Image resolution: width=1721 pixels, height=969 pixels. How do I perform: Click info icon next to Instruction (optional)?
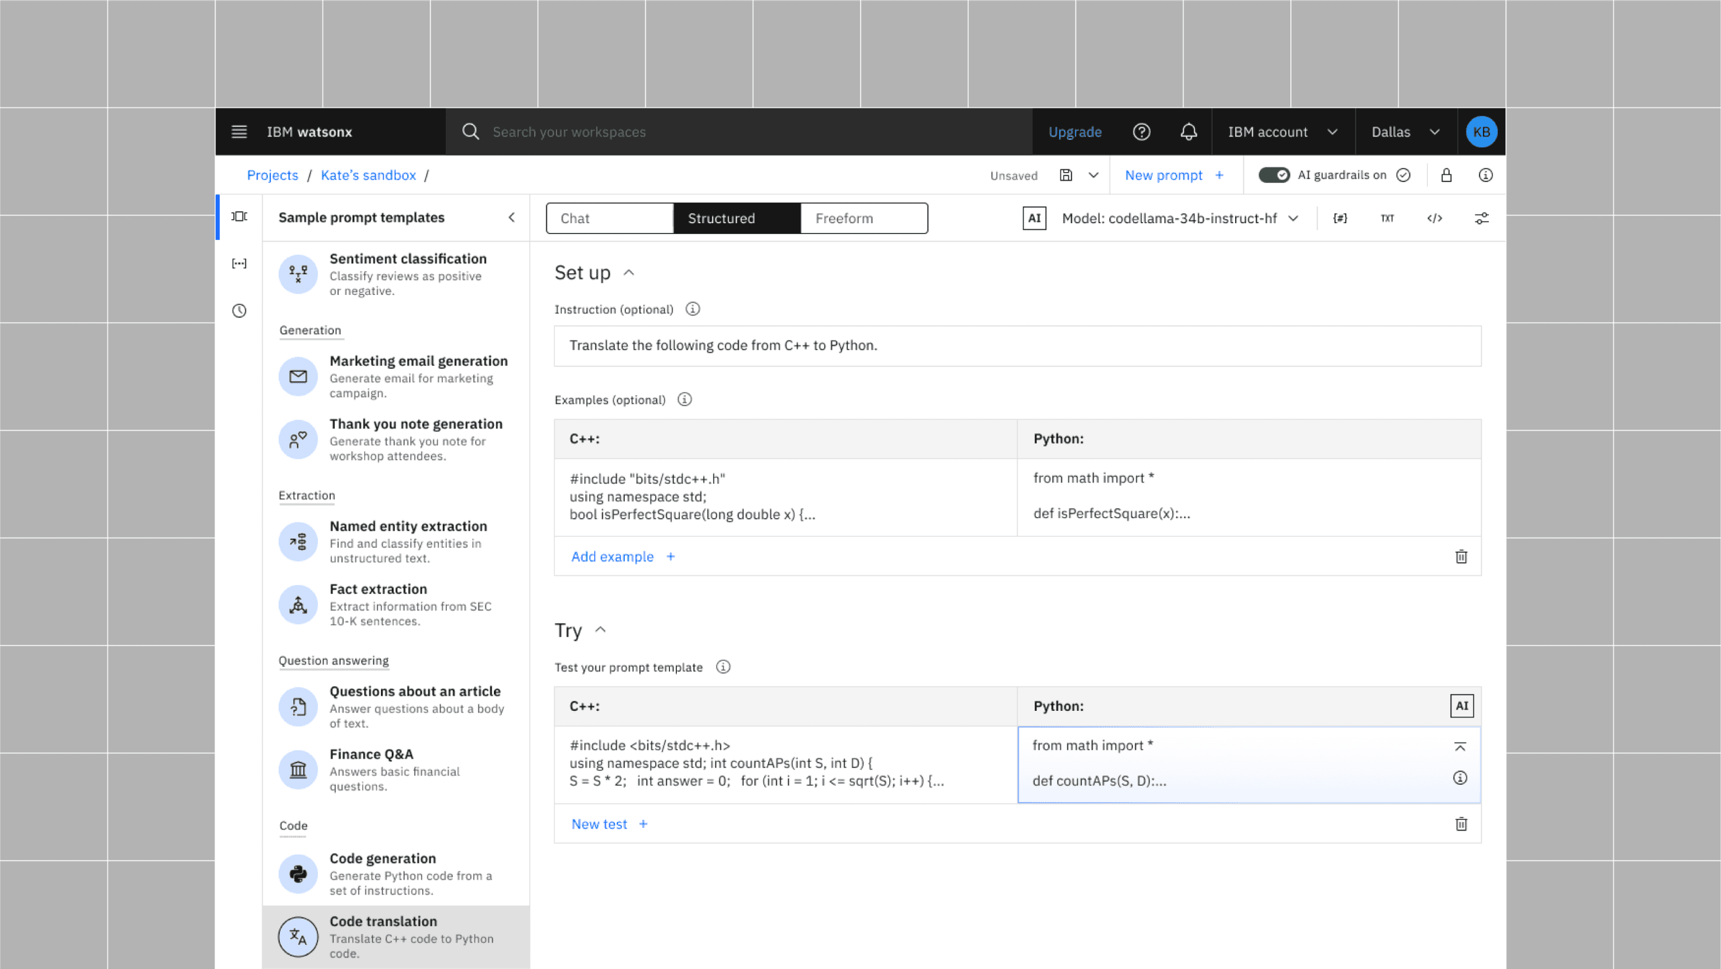click(x=693, y=309)
